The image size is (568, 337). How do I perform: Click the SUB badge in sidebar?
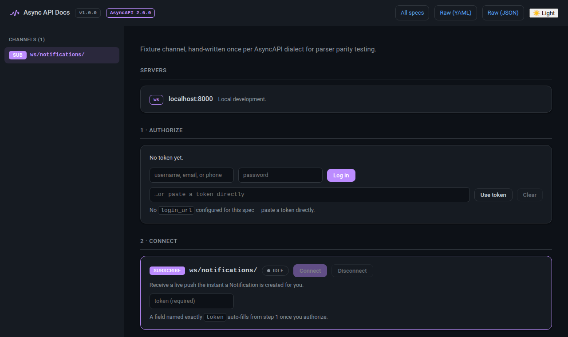(x=17, y=55)
